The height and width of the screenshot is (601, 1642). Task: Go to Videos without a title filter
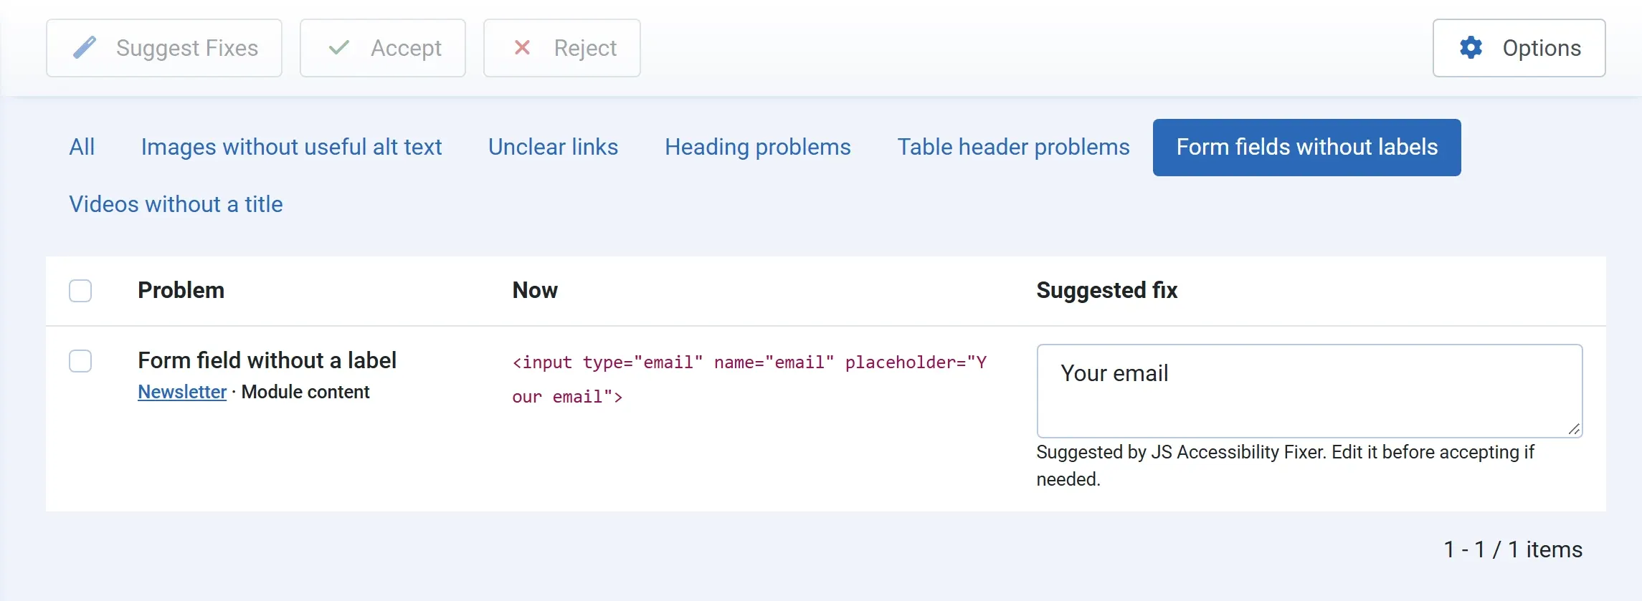click(x=176, y=204)
